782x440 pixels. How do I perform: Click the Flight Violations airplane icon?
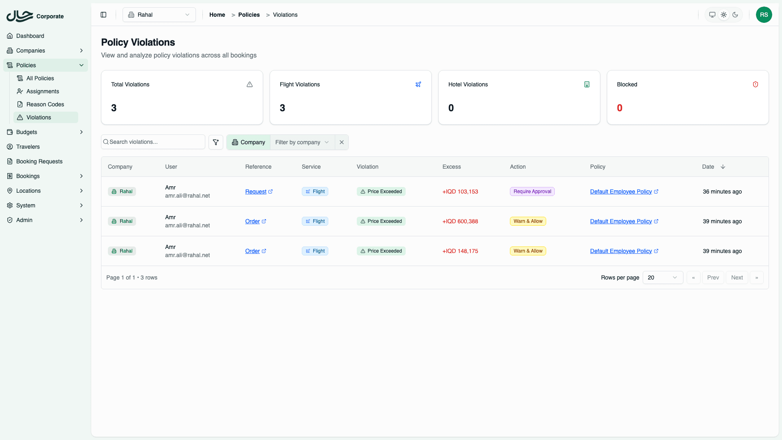[x=418, y=84]
